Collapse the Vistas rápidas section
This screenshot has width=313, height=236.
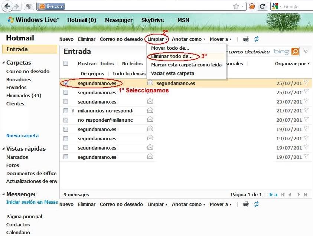3,149
